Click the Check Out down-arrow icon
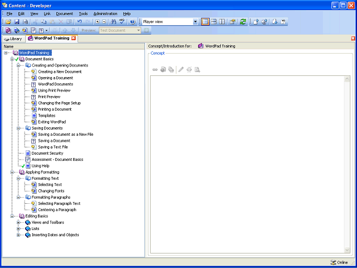 pos(275,22)
